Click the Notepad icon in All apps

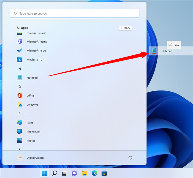[x=20, y=77]
